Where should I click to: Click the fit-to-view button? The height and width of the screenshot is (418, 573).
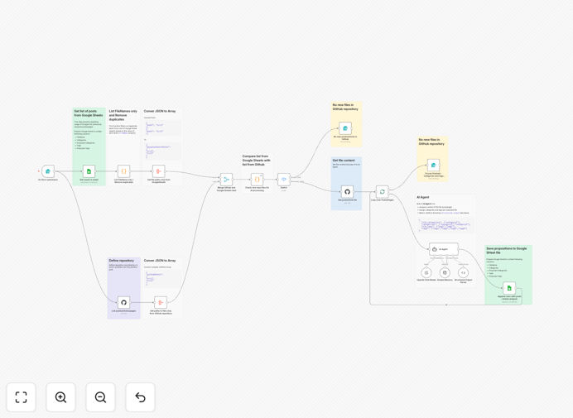pos(22,397)
